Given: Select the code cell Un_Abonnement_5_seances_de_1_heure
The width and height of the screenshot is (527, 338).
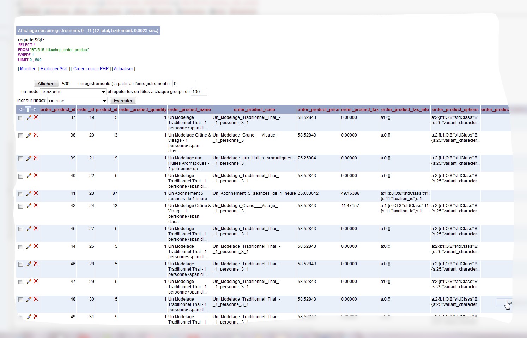Looking at the screenshot, I should pyautogui.click(x=254, y=193).
